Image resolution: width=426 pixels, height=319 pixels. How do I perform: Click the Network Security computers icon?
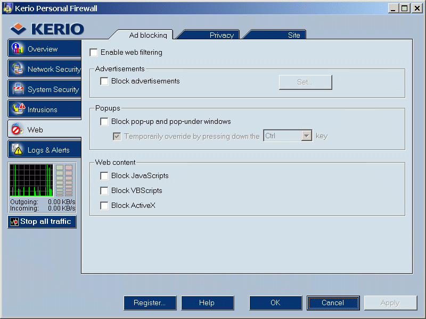coord(18,69)
